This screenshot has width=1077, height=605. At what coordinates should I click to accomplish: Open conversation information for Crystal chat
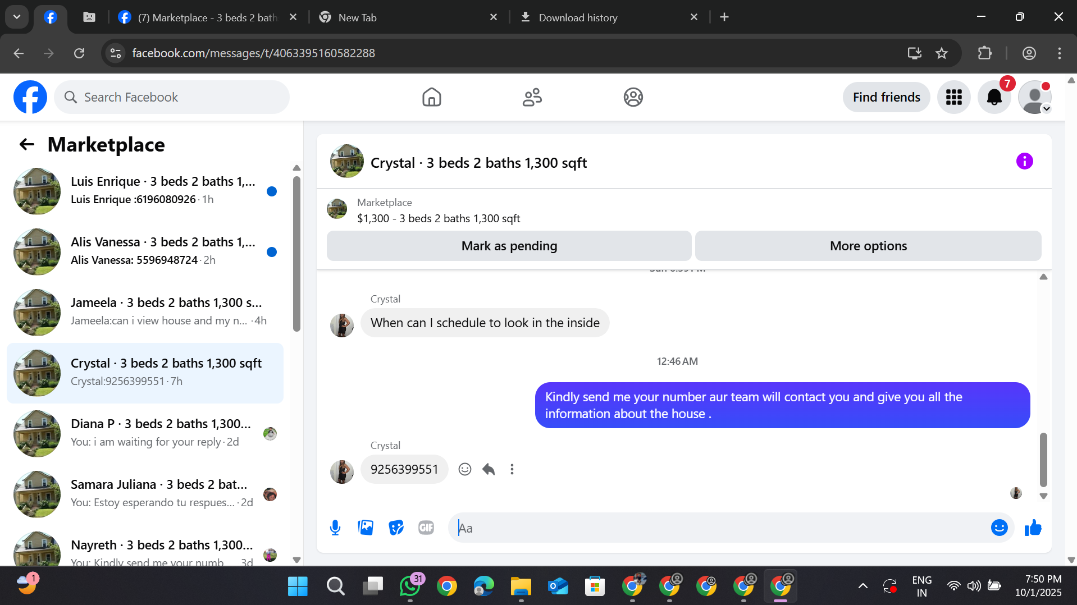[x=1024, y=162]
